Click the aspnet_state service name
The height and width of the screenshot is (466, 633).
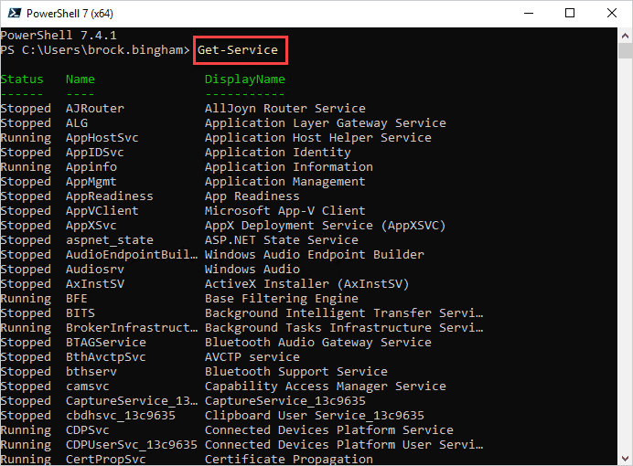pyautogui.click(x=110, y=239)
